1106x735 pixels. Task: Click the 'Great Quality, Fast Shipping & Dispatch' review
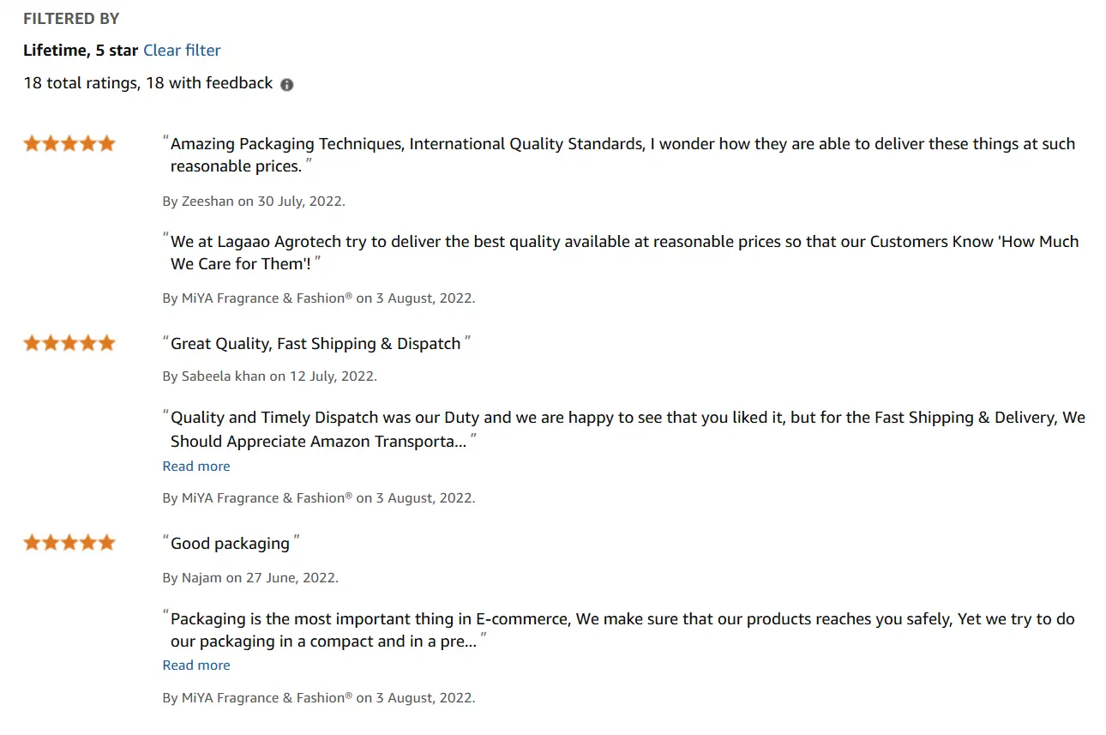point(316,344)
